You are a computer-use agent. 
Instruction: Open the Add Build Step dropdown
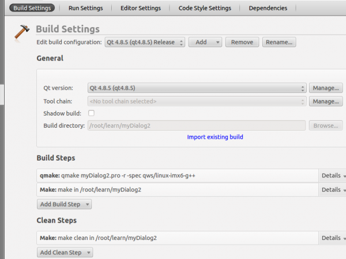coord(64,204)
